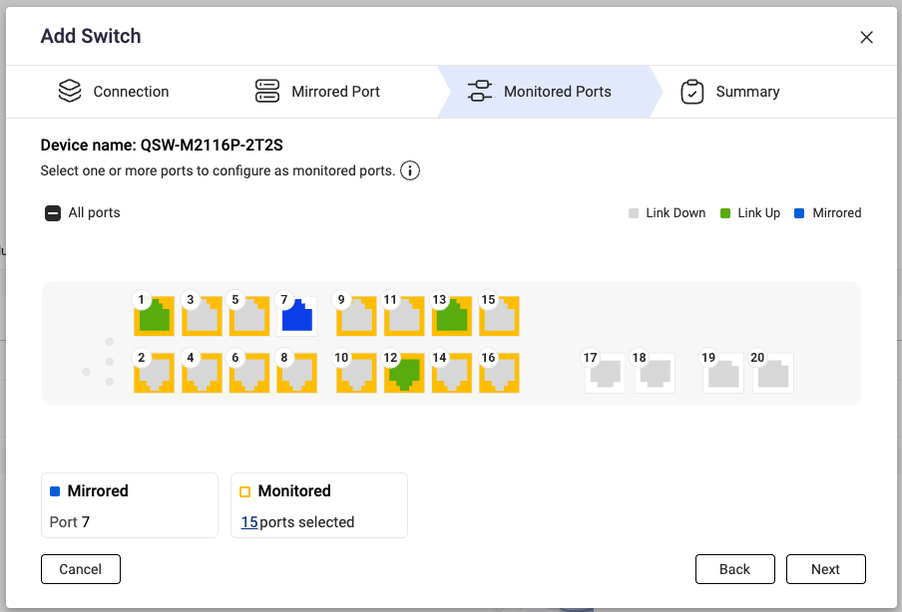The image size is (902, 612).
Task: Cancel adding the switch
Action: [x=81, y=569]
